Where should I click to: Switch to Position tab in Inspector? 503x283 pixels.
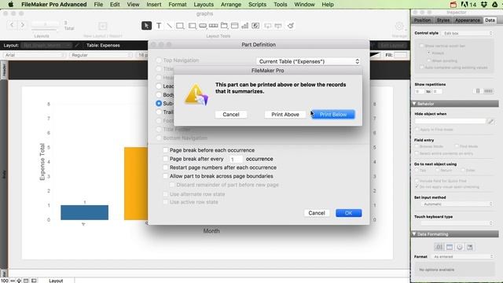pos(422,20)
